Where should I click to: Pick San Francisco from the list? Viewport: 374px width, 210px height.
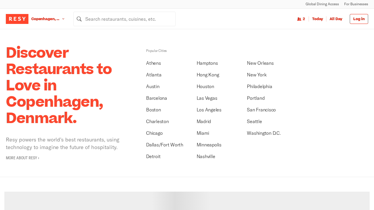point(261,110)
